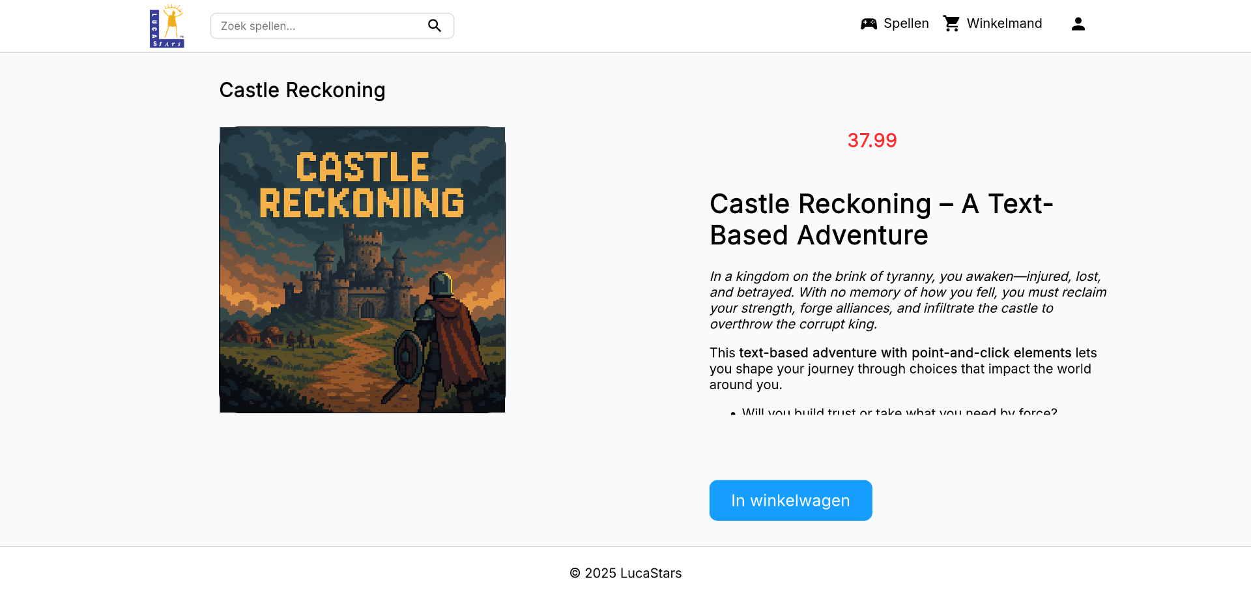Screen dimensions: 1251x599
Task: Click the LucaStars logo
Action: pyautogui.click(x=167, y=26)
